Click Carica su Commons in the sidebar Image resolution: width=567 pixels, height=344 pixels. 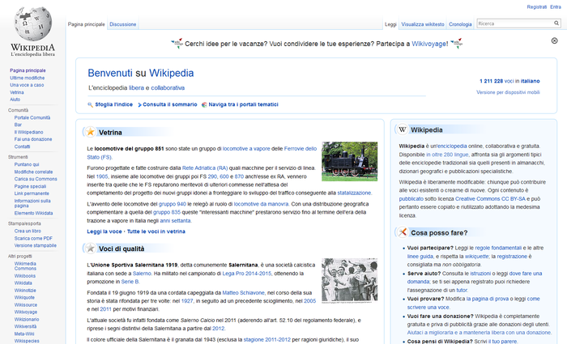[36, 179]
